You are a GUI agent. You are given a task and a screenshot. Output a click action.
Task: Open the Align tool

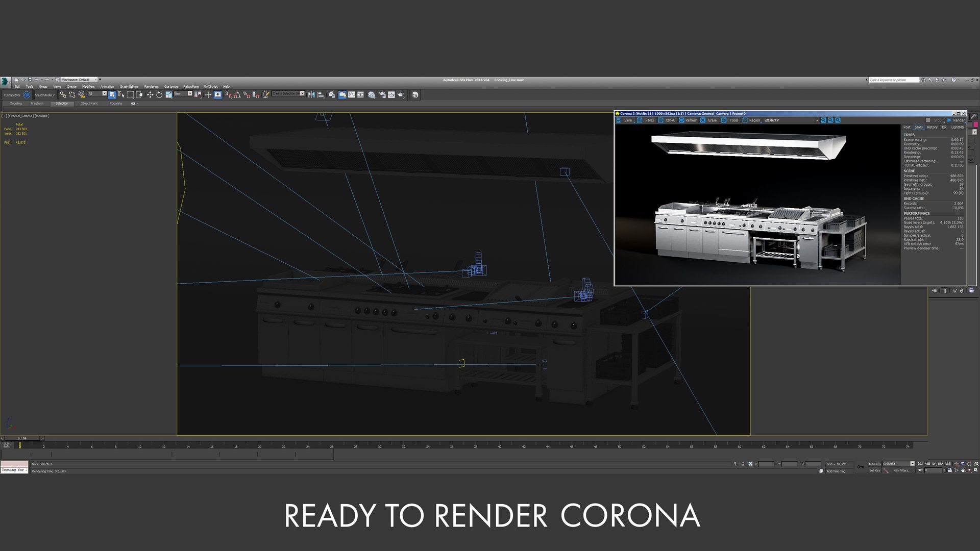coord(321,95)
